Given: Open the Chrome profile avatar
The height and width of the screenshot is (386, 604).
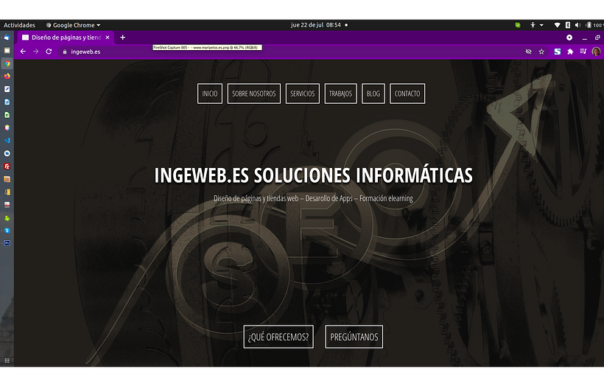Looking at the screenshot, I should click(x=596, y=52).
